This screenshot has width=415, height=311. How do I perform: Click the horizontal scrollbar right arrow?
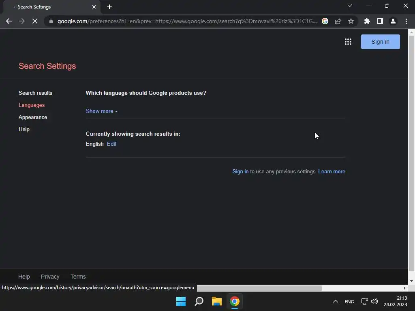405,288
